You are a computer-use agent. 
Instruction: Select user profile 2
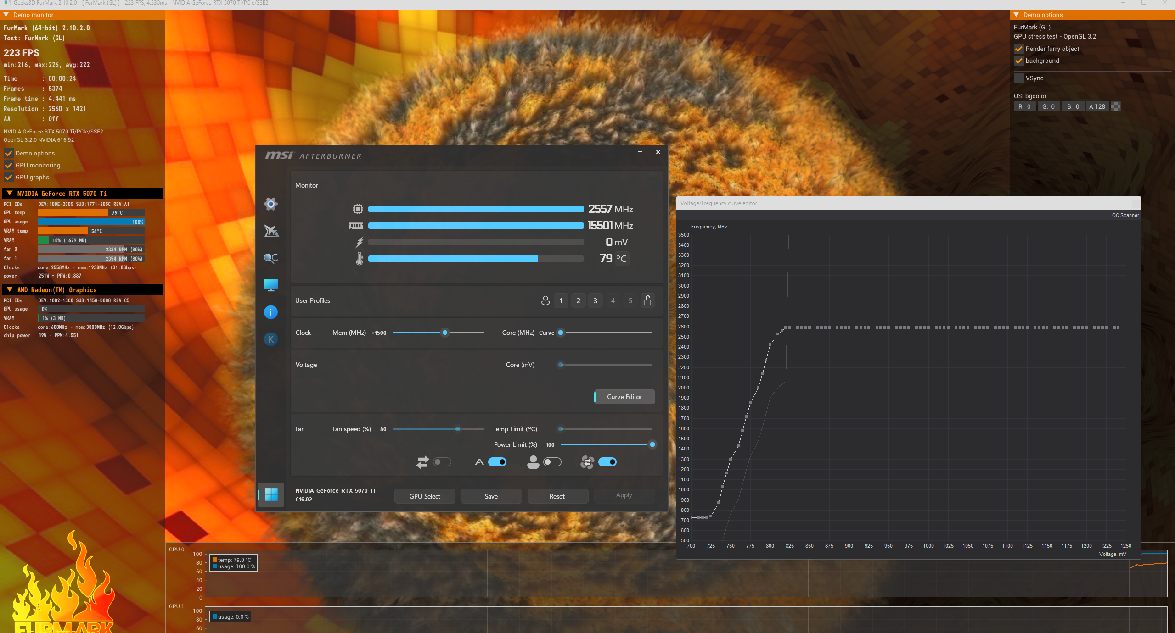[579, 300]
